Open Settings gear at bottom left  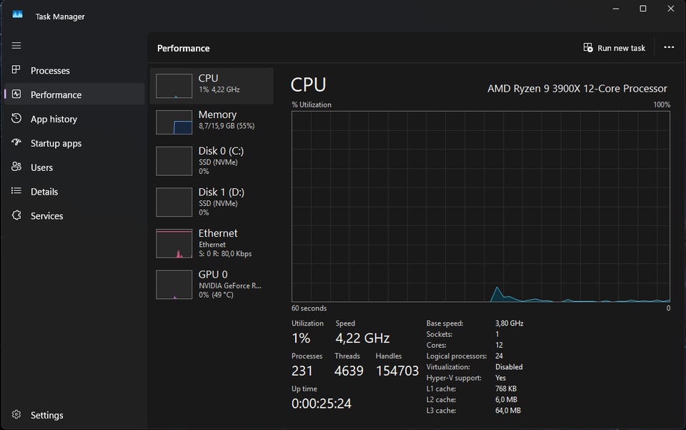16,415
